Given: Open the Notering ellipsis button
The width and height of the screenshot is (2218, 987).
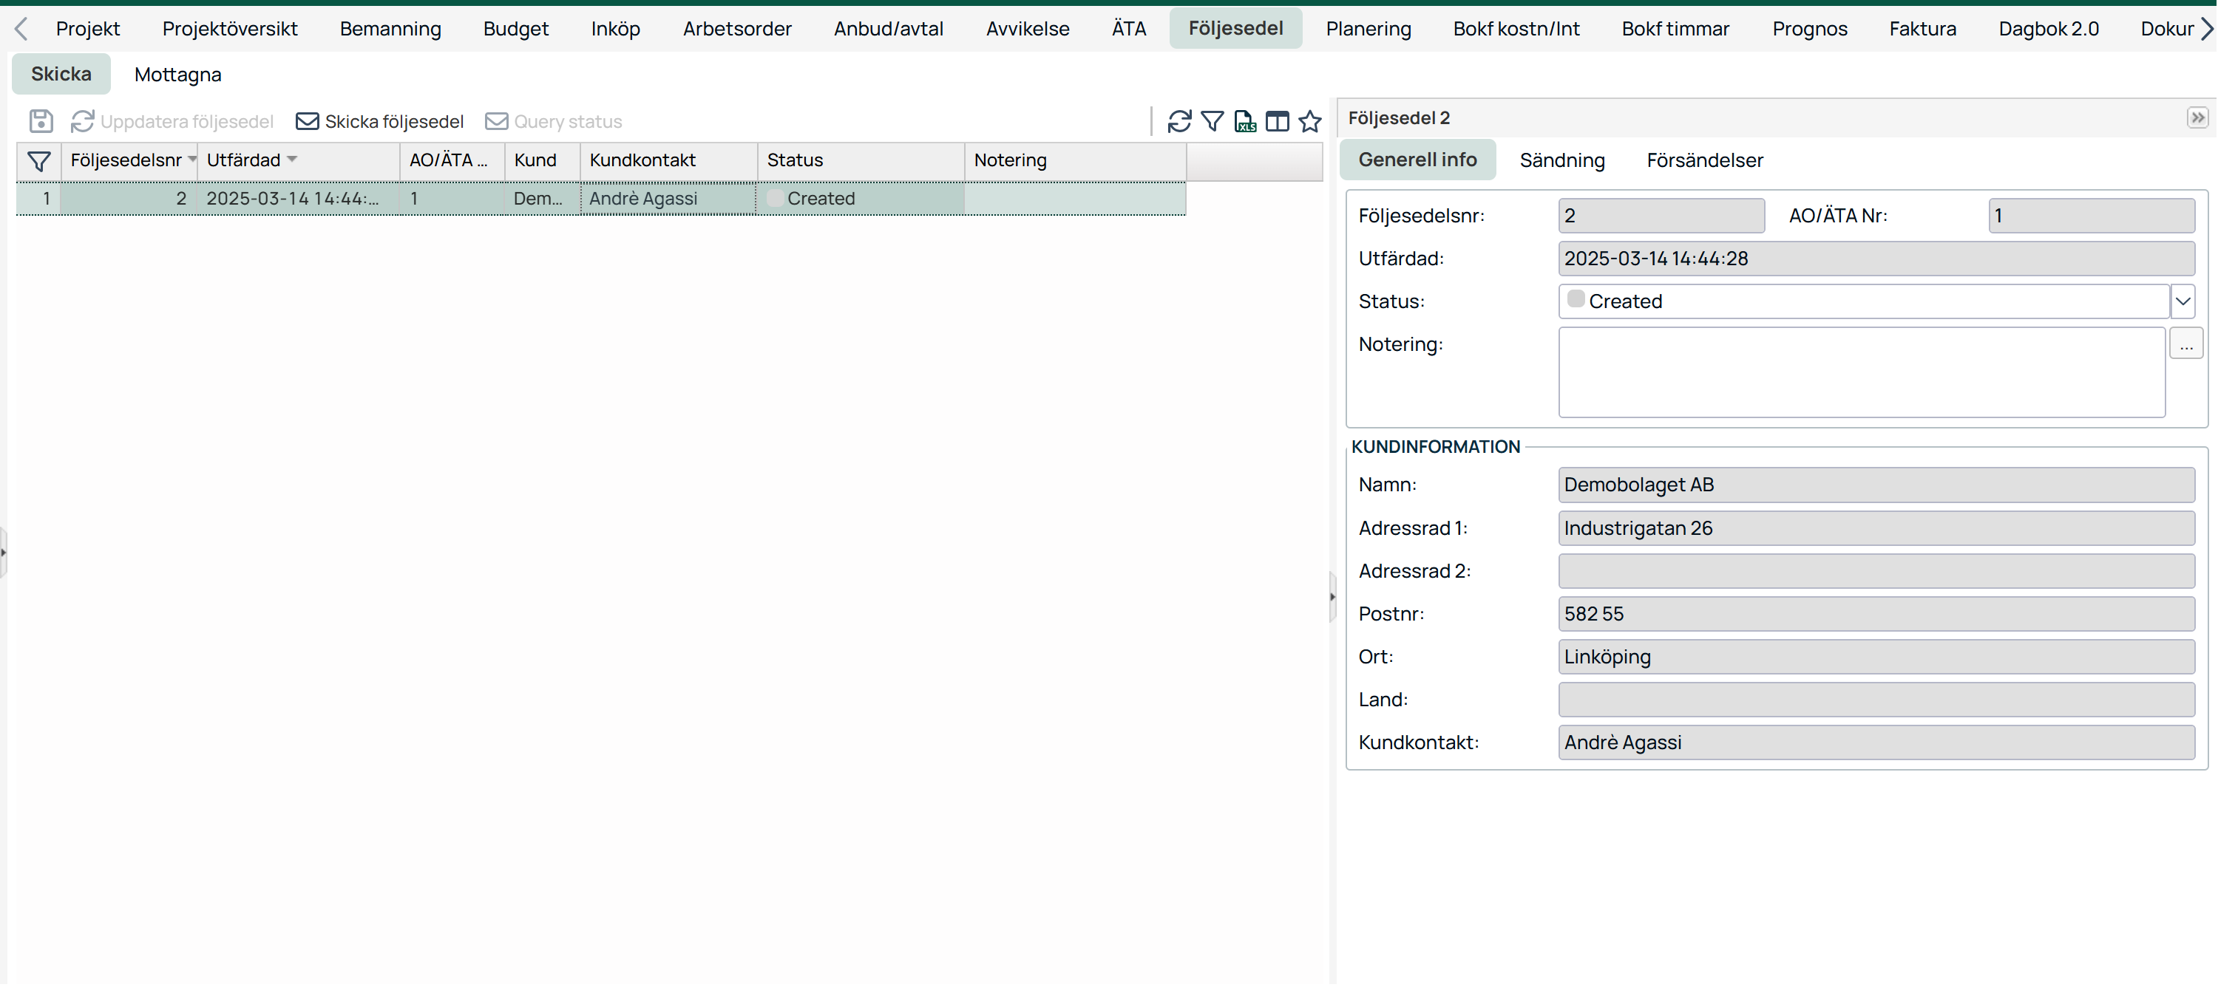Looking at the screenshot, I should coord(2185,344).
